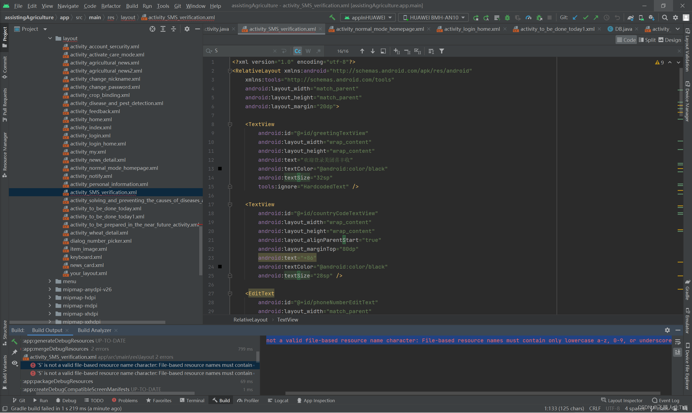
Task: Click the Debug app bug icon
Action: pyautogui.click(x=507, y=18)
